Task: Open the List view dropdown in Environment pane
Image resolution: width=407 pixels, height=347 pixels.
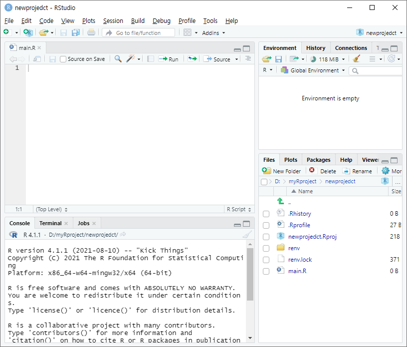Action: pos(376,59)
